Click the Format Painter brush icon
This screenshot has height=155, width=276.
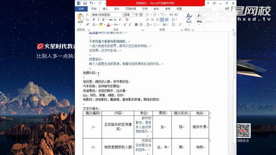[87, 24]
